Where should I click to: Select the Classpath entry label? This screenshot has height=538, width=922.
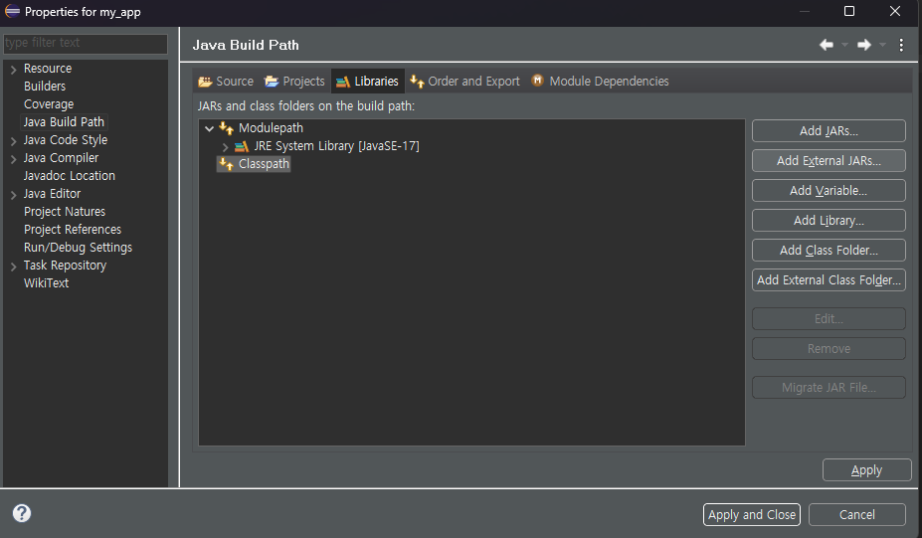[264, 163]
